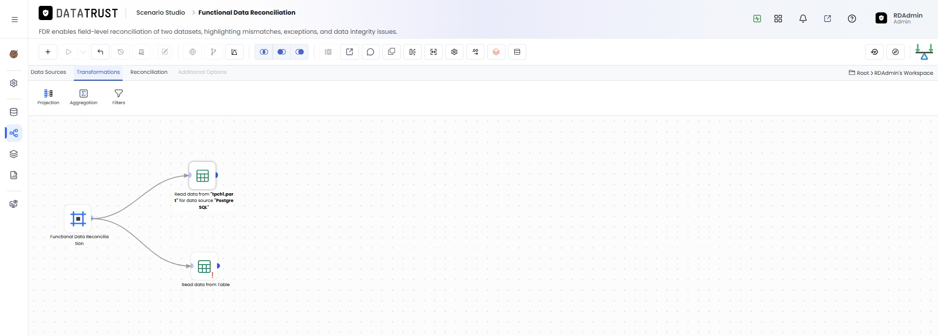Open Root > RDAdmin's Workspace folder path

tap(891, 73)
